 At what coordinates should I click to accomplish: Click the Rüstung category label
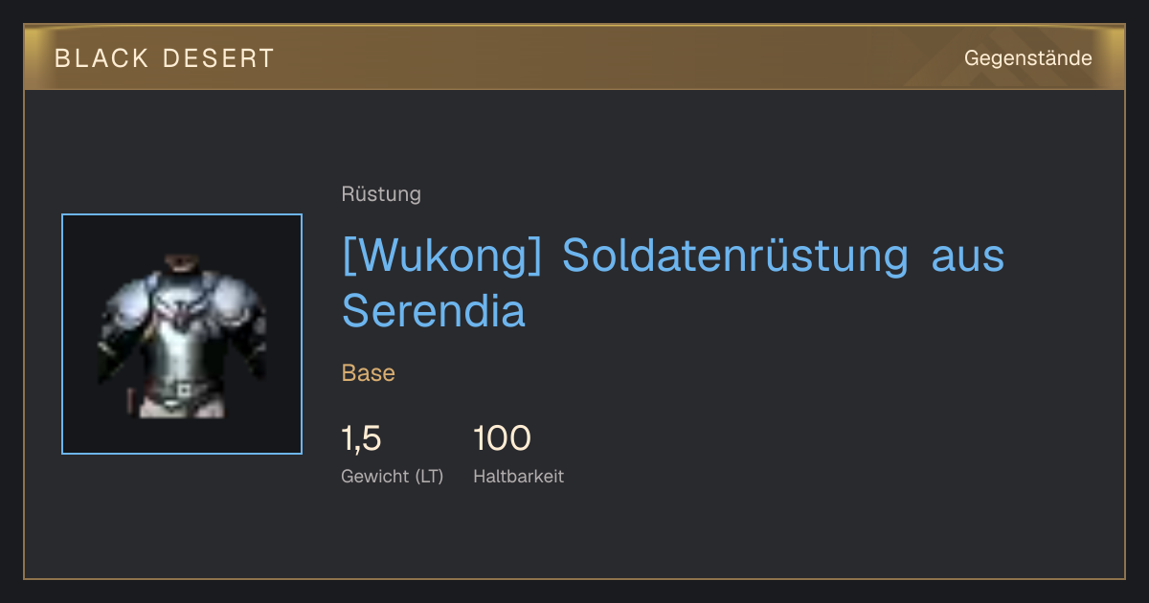point(381,194)
